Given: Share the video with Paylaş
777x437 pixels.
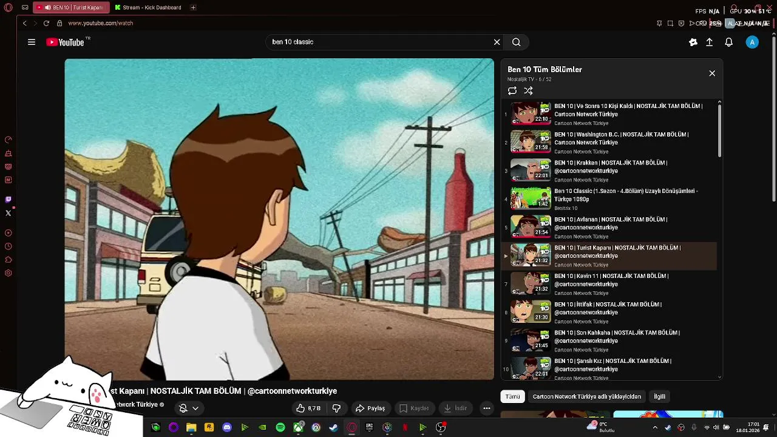Looking at the screenshot, I should [370, 408].
